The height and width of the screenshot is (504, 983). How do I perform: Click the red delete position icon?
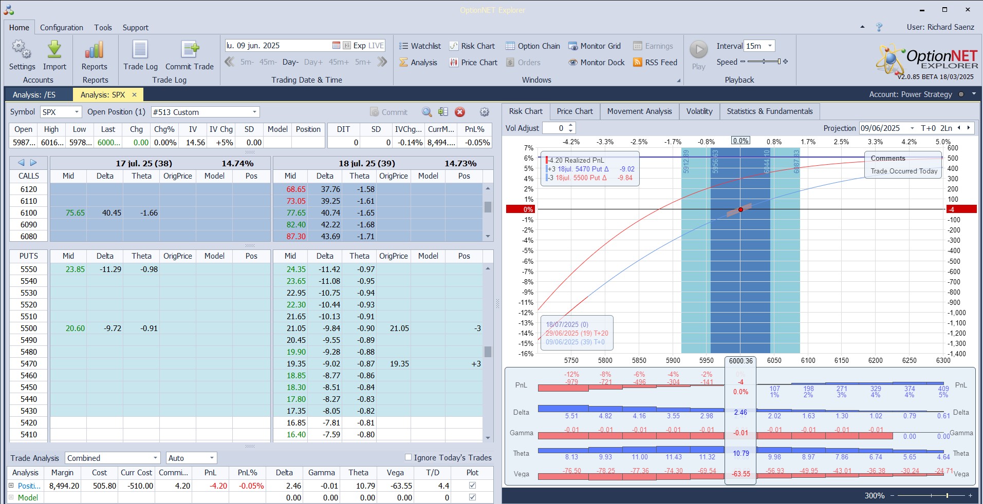[x=460, y=112]
